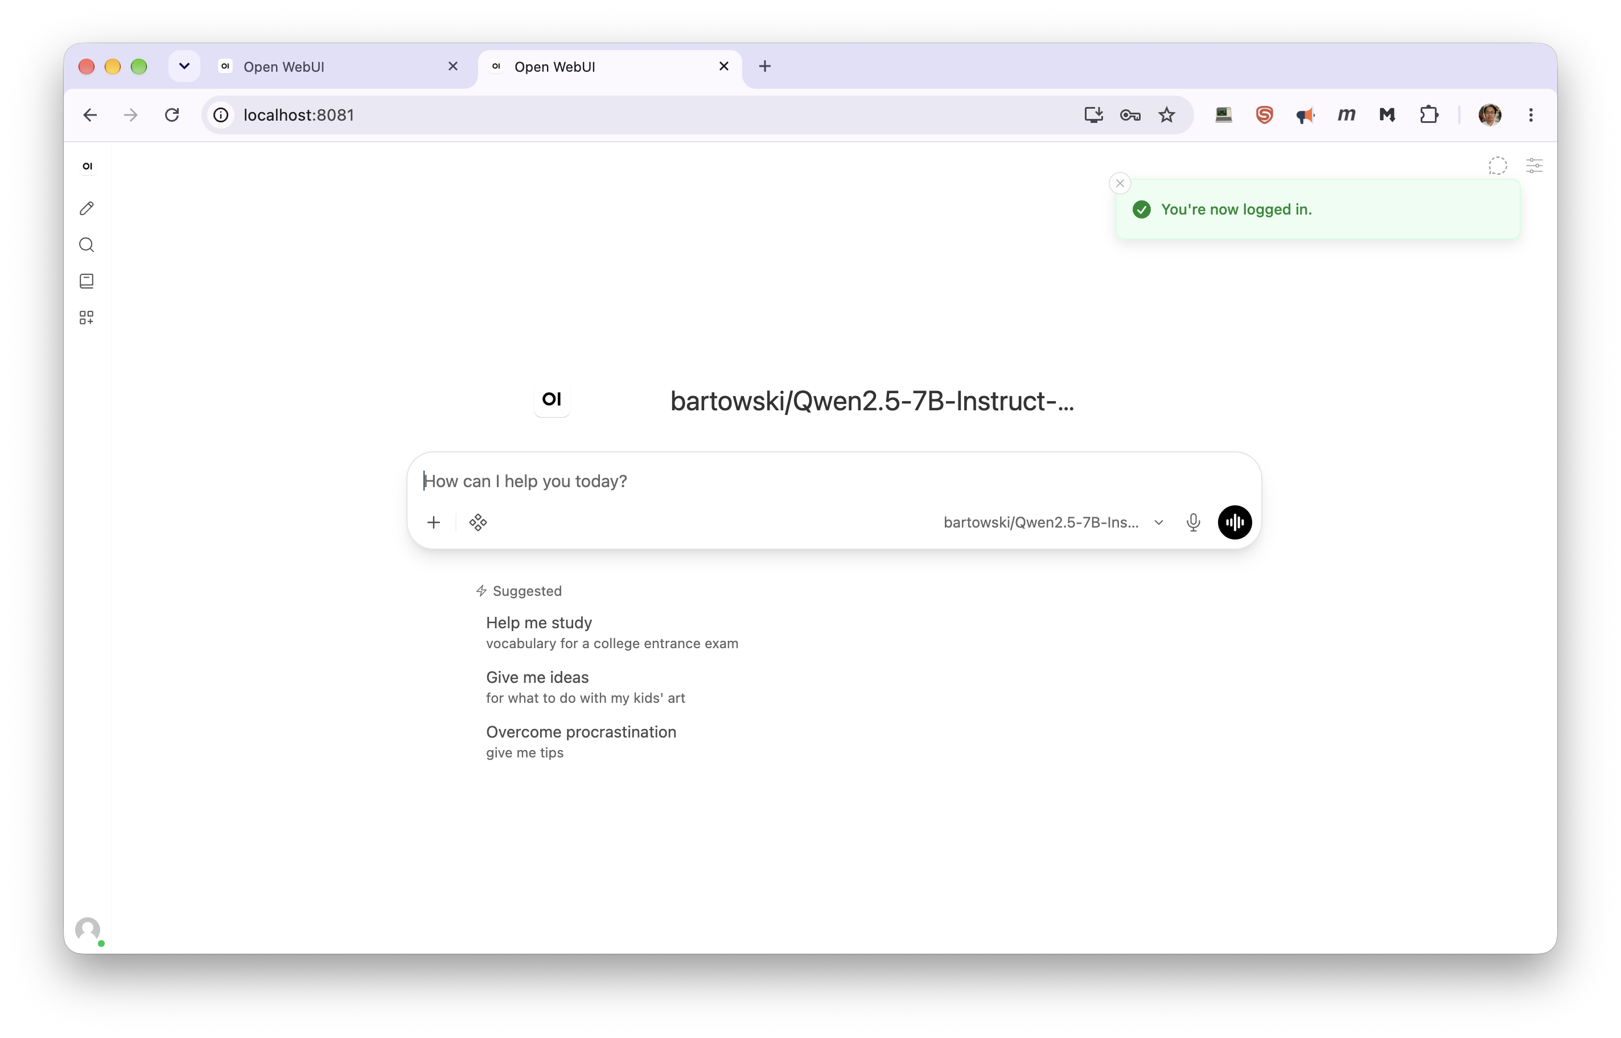Focus the "How can I help you today?" input
This screenshot has width=1621, height=1038.
tap(834, 481)
